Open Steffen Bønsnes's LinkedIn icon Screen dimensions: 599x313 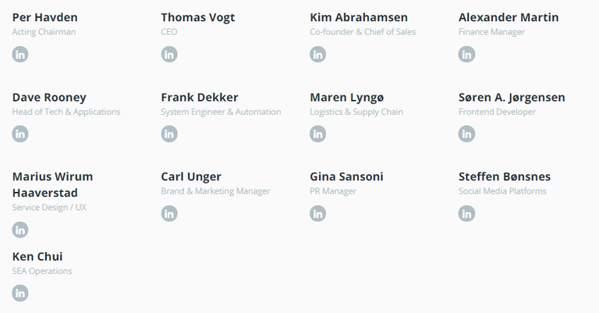(x=467, y=214)
